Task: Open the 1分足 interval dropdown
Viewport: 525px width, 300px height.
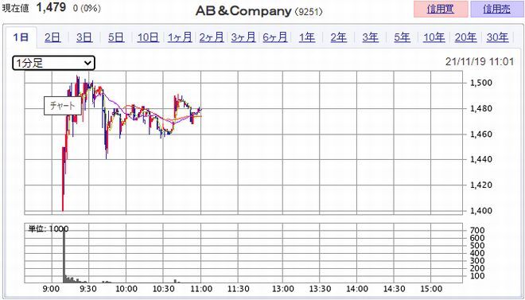Action: click(x=53, y=63)
